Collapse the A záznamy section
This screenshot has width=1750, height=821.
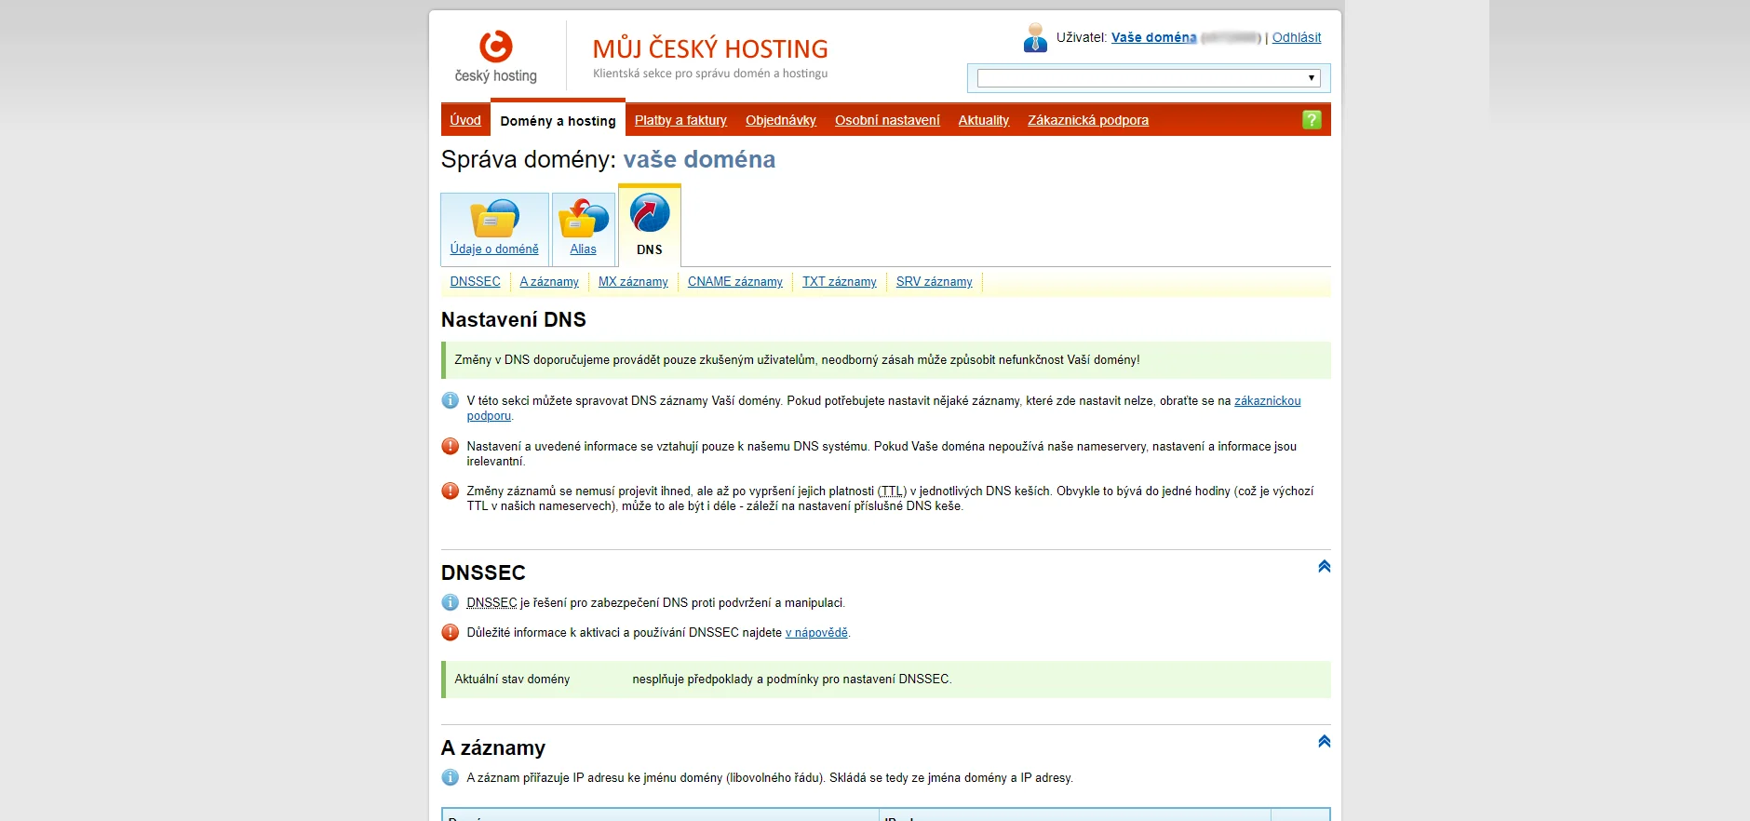(1324, 742)
